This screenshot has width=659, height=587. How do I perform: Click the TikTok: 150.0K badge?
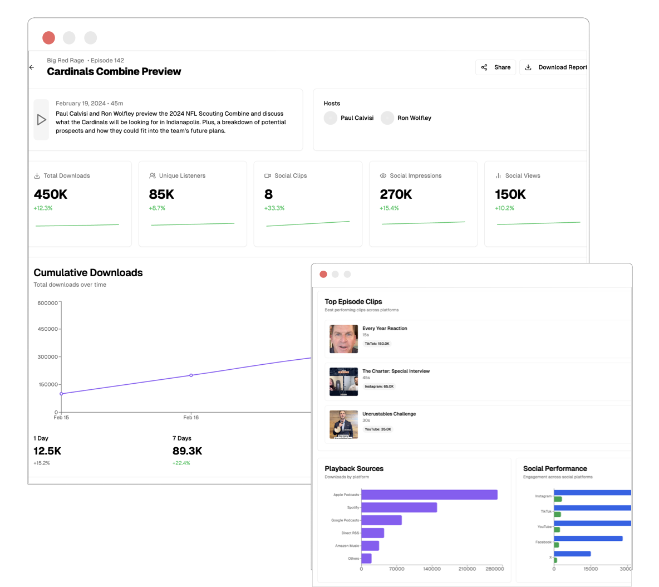[x=377, y=344]
